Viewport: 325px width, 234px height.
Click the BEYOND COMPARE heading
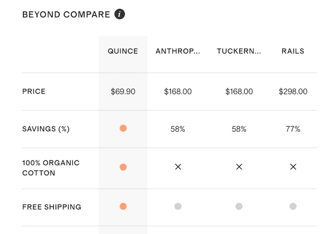[66, 14]
